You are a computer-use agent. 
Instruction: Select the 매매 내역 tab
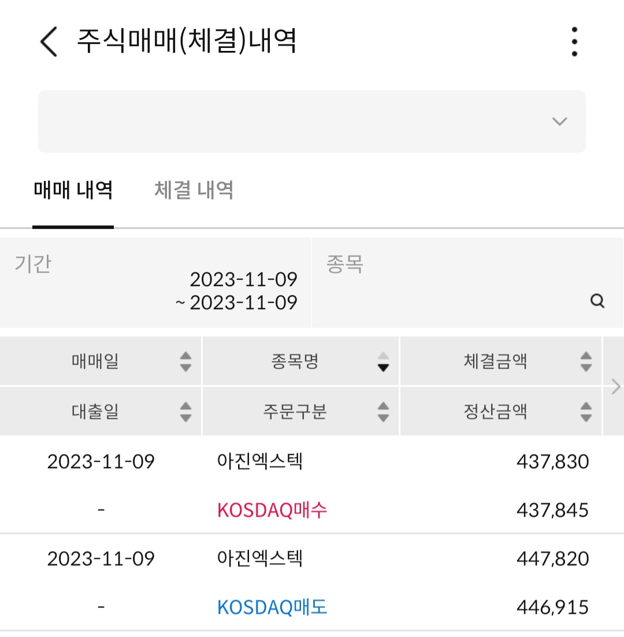tap(73, 190)
